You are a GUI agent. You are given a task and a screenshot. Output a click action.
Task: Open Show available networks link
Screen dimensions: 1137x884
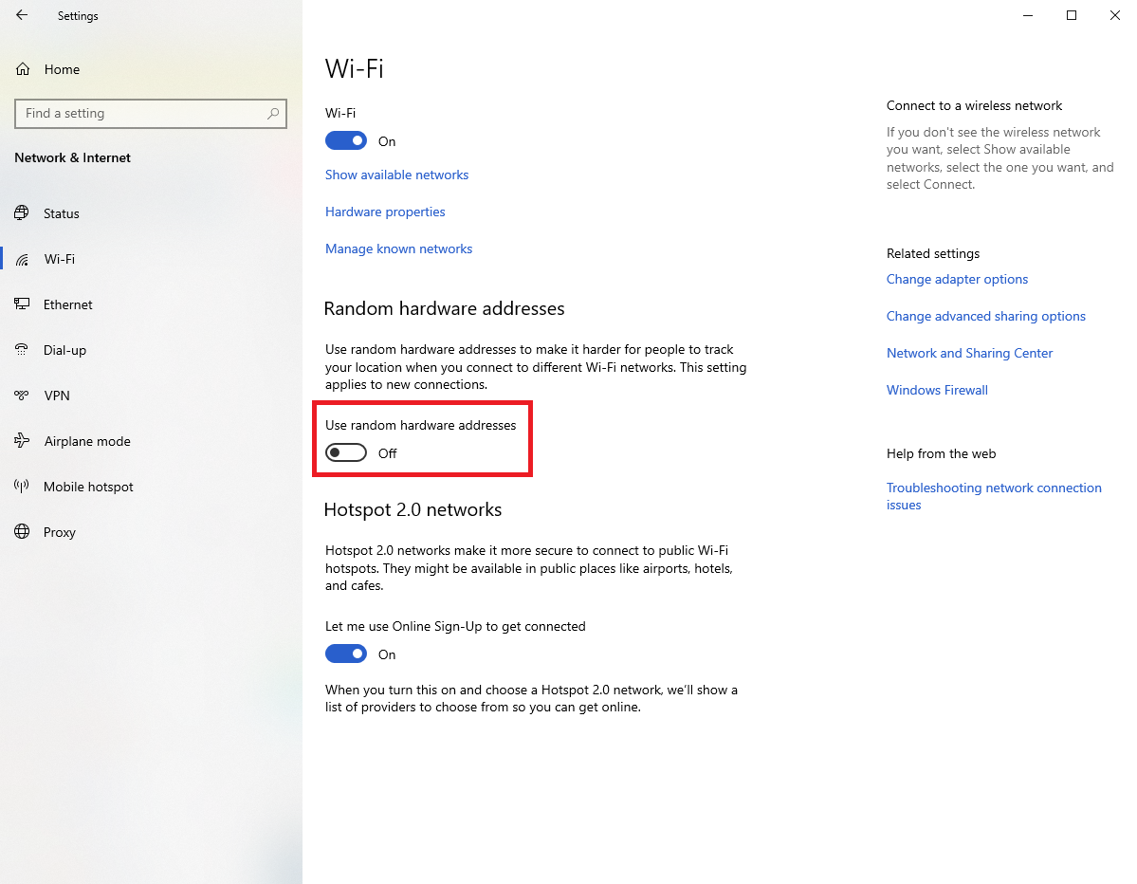[396, 175]
